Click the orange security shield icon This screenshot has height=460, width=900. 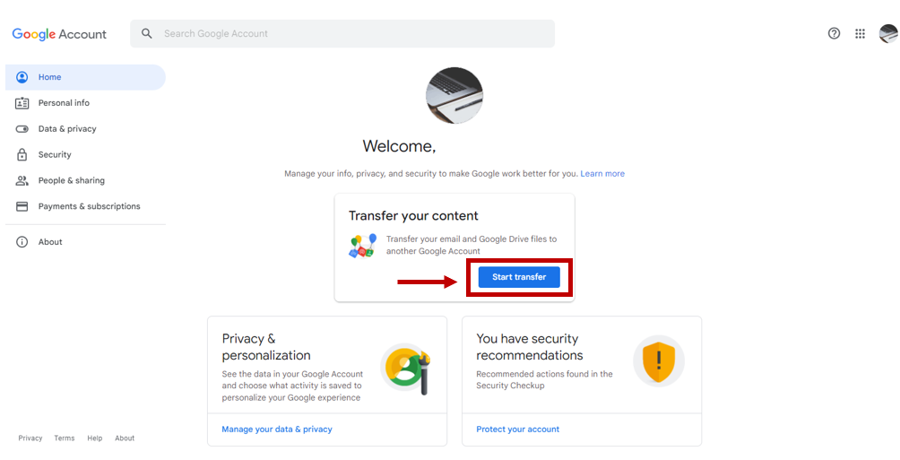tap(659, 361)
